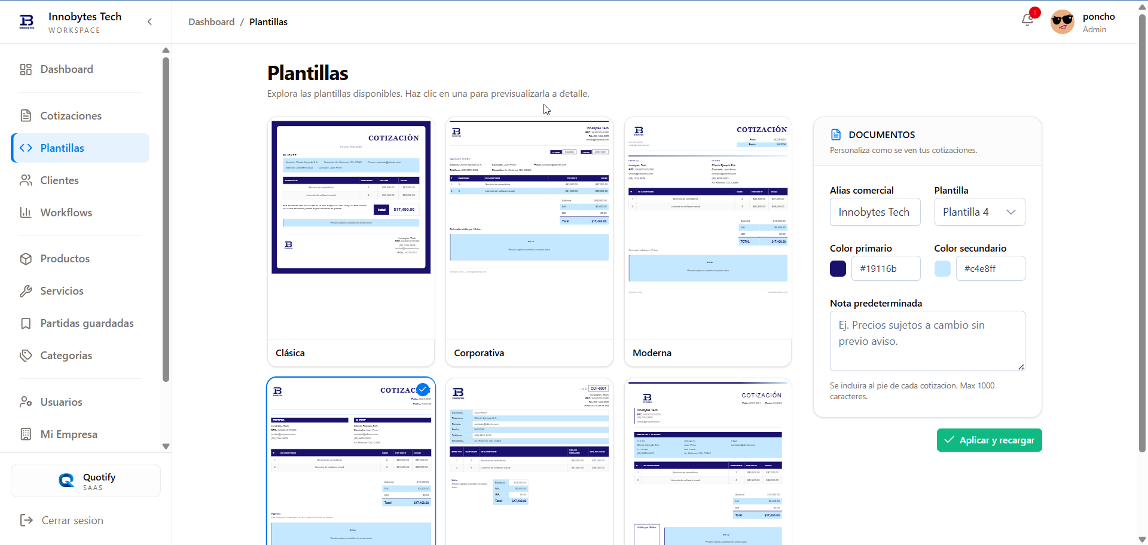
Task: Click the Quotify SAAS card
Action: (86, 480)
